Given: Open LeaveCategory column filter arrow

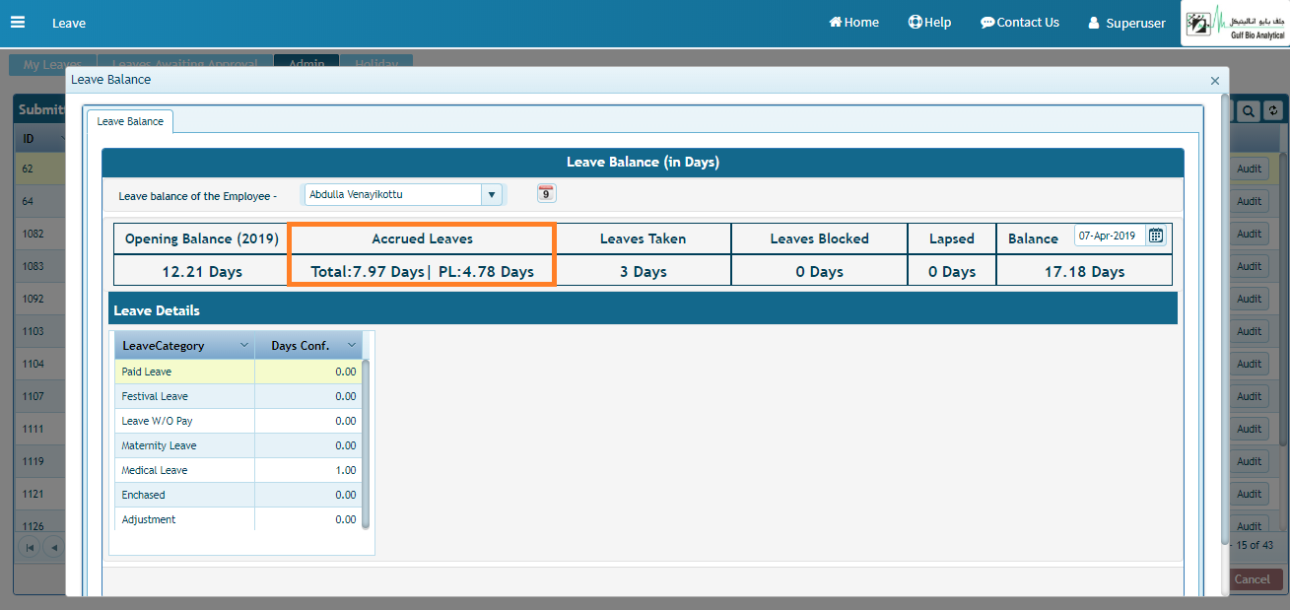Looking at the screenshot, I should 244,345.
